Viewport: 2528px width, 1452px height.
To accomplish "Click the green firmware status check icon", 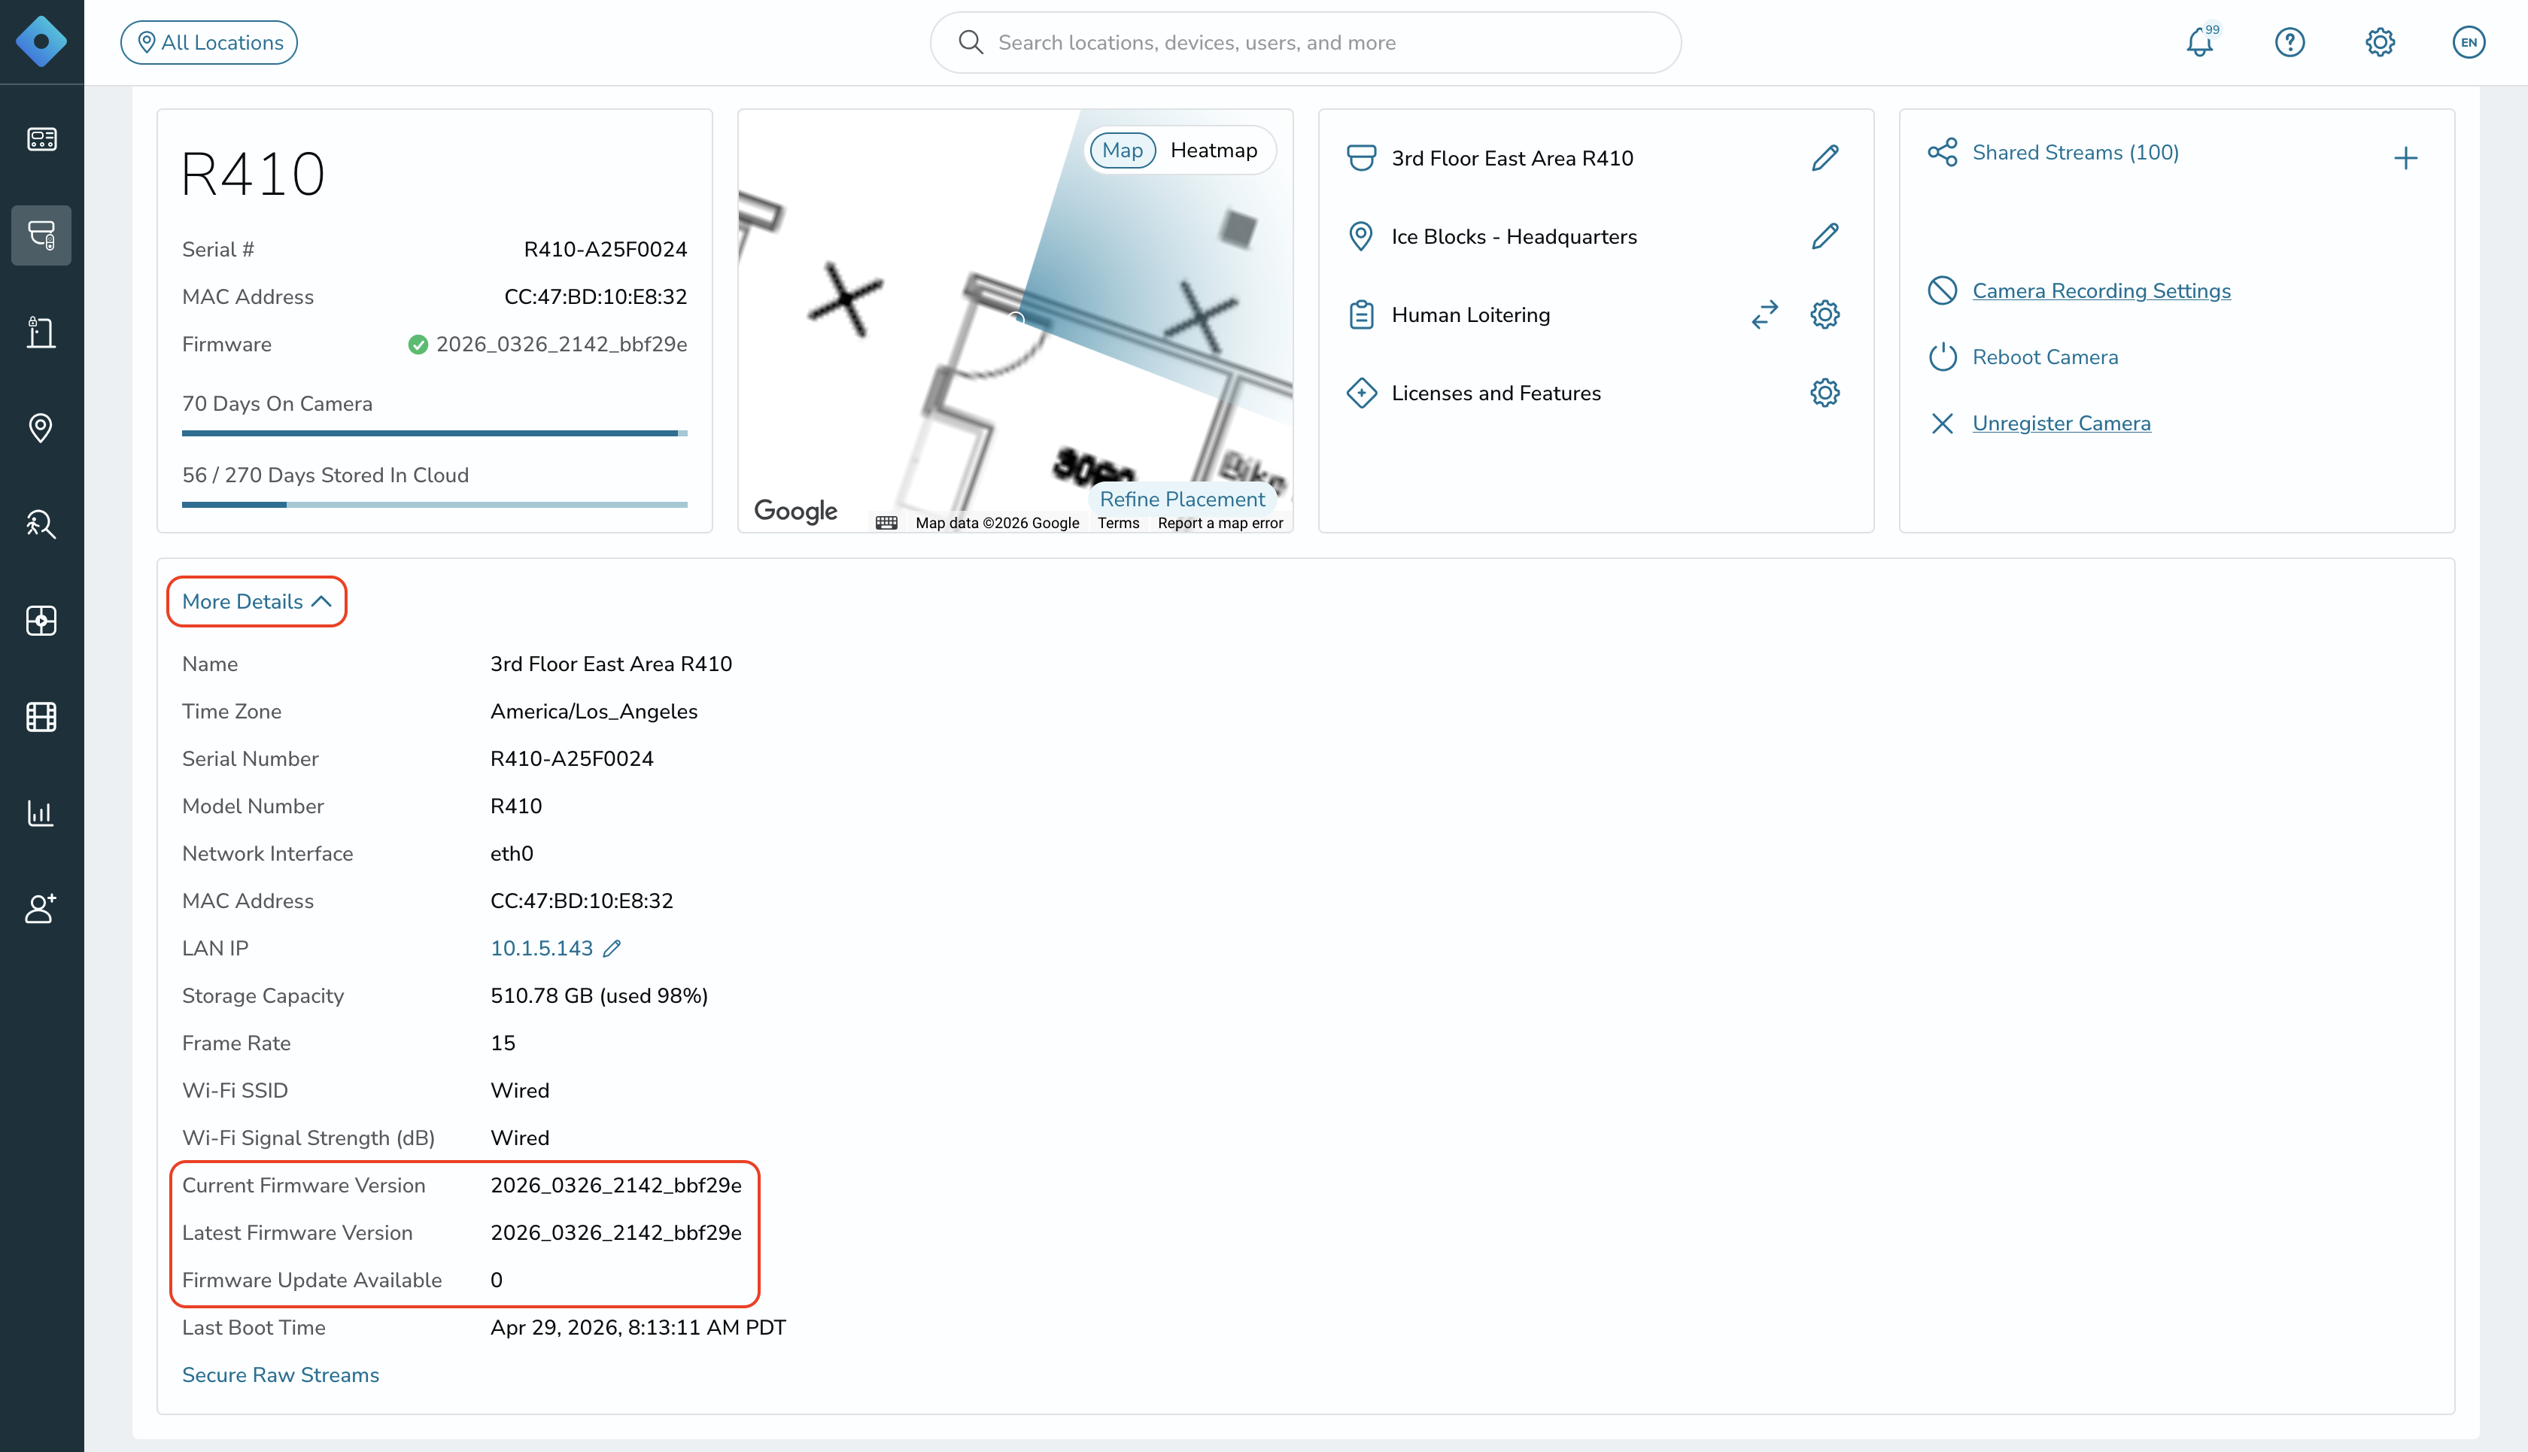I will click(x=418, y=345).
